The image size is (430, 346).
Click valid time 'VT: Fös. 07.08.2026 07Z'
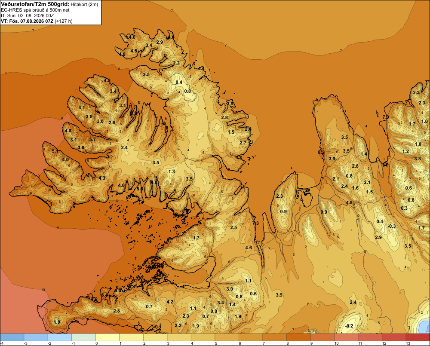click(27, 21)
